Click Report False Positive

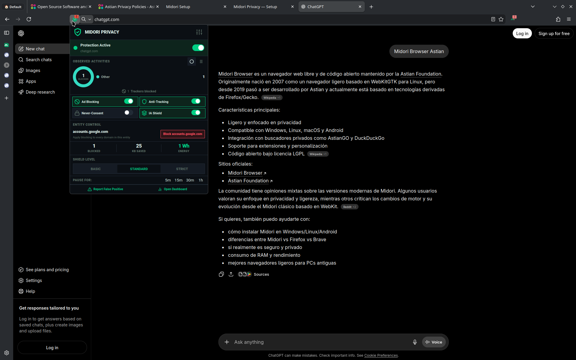[105, 189]
